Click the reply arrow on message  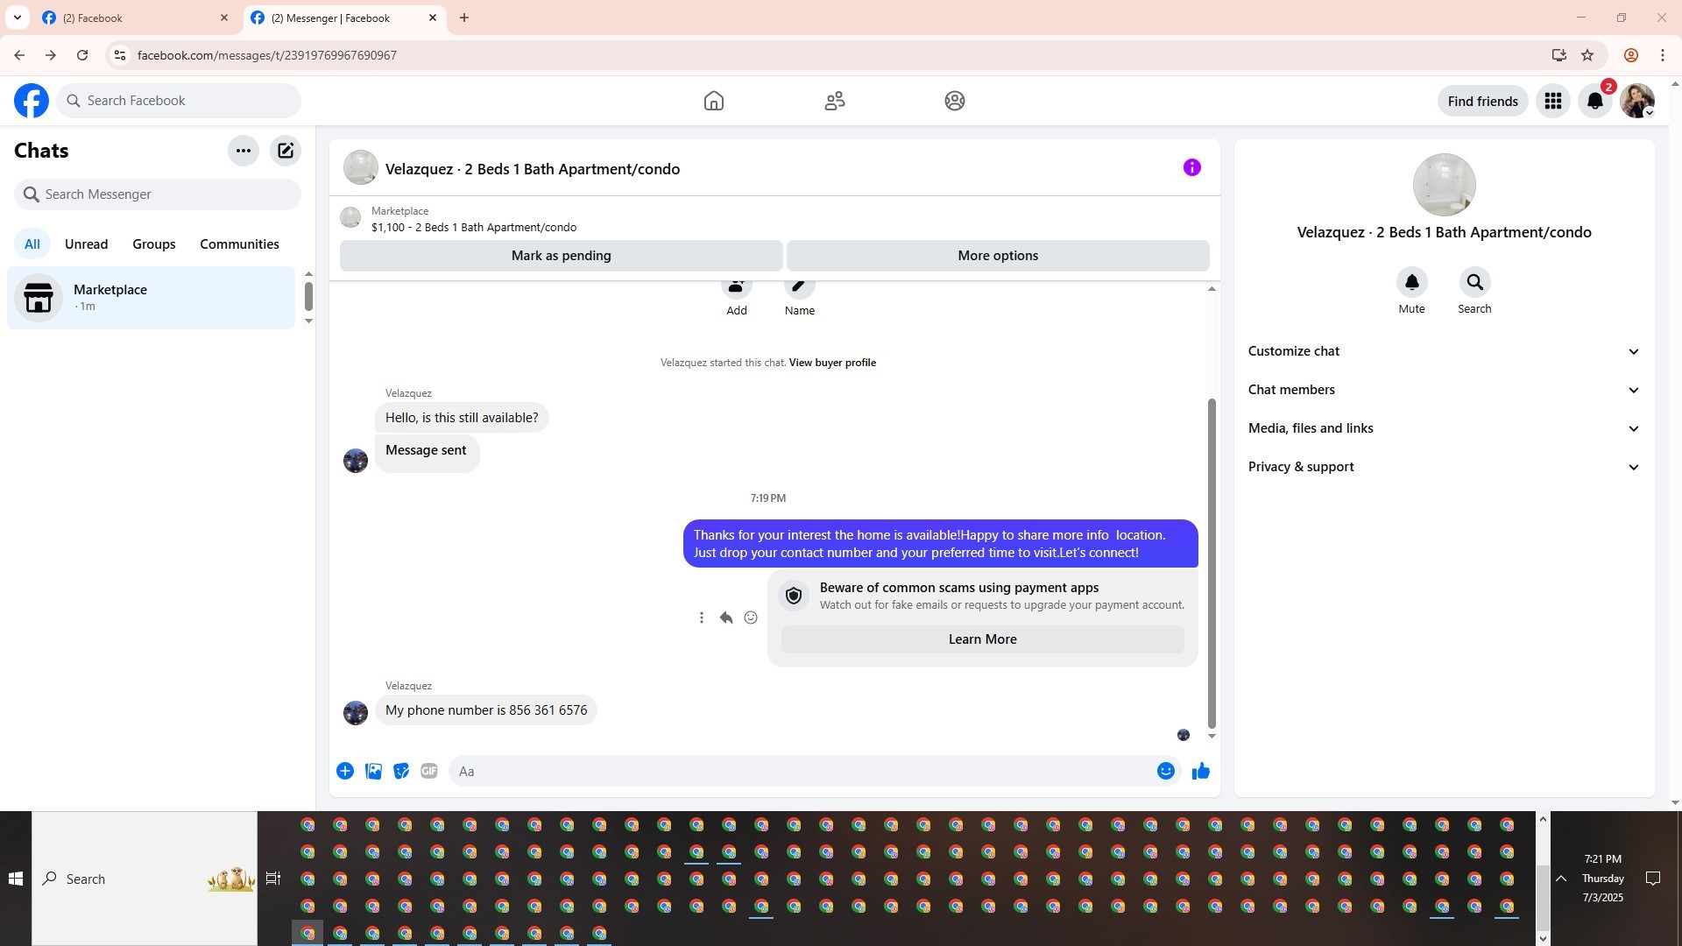click(726, 618)
